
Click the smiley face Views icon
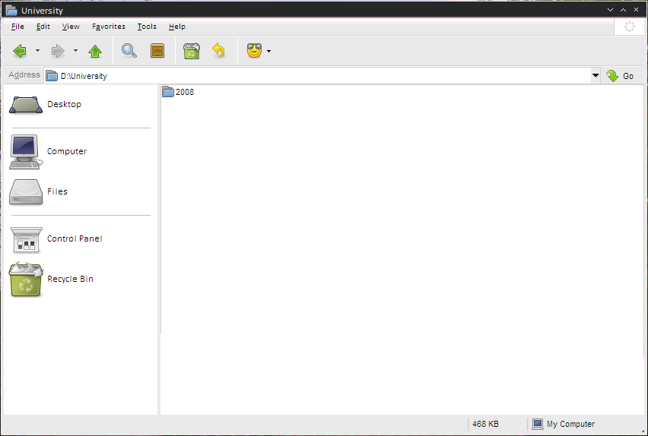(x=254, y=51)
